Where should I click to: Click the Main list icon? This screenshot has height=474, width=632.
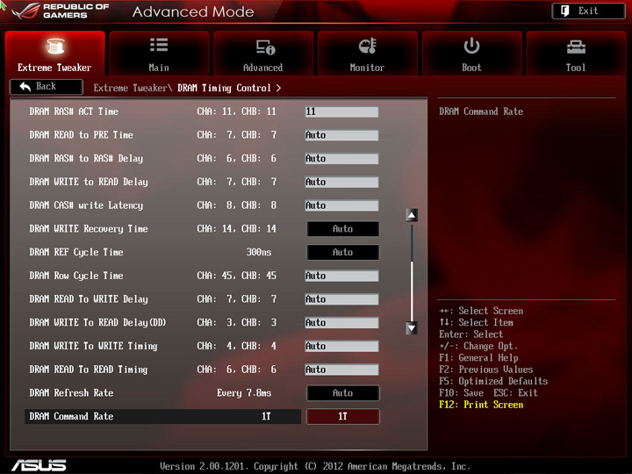coord(159,45)
